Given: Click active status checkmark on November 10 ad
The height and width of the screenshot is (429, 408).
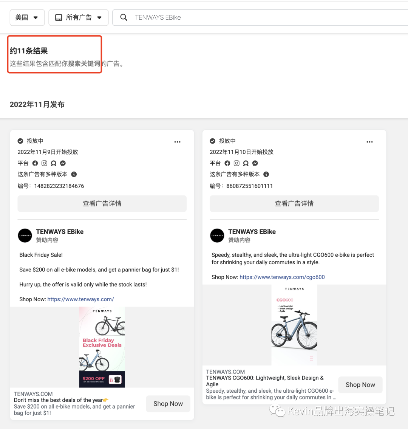Looking at the screenshot, I should click(212, 141).
